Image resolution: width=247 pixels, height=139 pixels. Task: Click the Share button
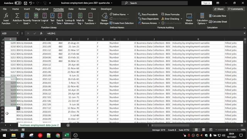pyautogui.click(x=219, y=9)
